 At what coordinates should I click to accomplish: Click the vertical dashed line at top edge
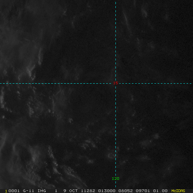pyautogui.click(x=115, y=2)
